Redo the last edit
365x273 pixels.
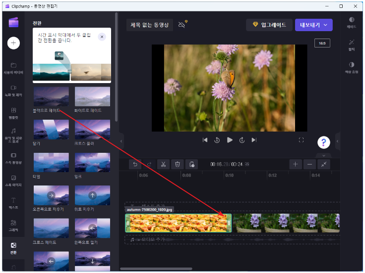pyautogui.click(x=149, y=164)
